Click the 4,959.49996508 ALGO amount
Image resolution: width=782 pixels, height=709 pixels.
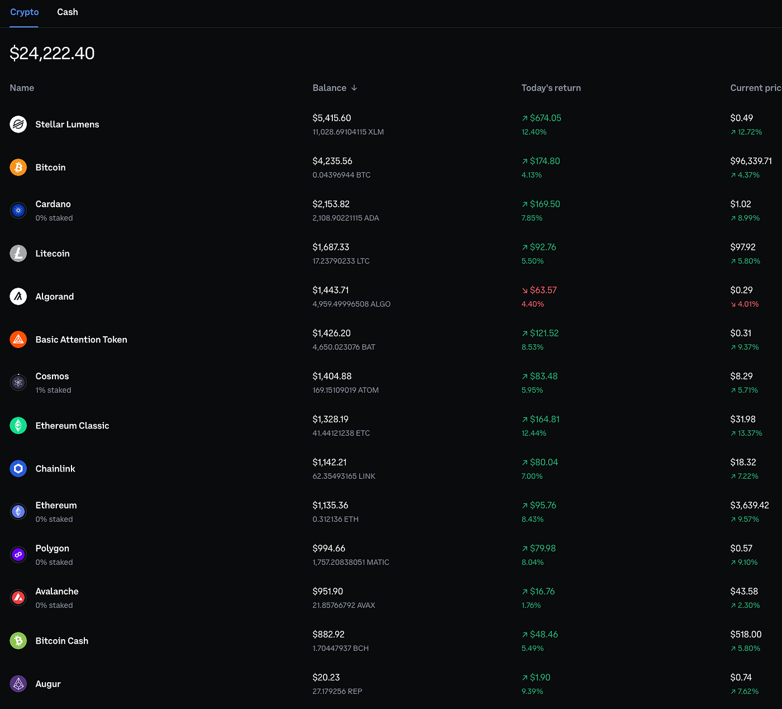pyautogui.click(x=351, y=304)
